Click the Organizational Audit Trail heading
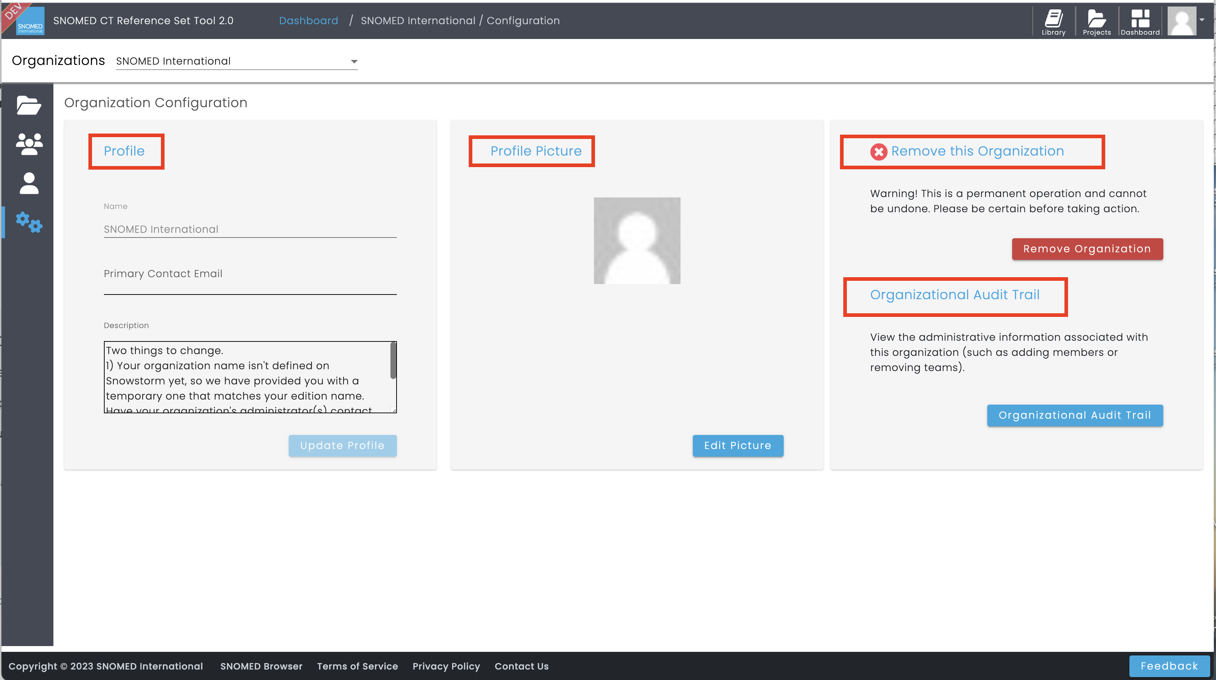Viewport: 1216px width, 680px height. click(x=954, y=295)
